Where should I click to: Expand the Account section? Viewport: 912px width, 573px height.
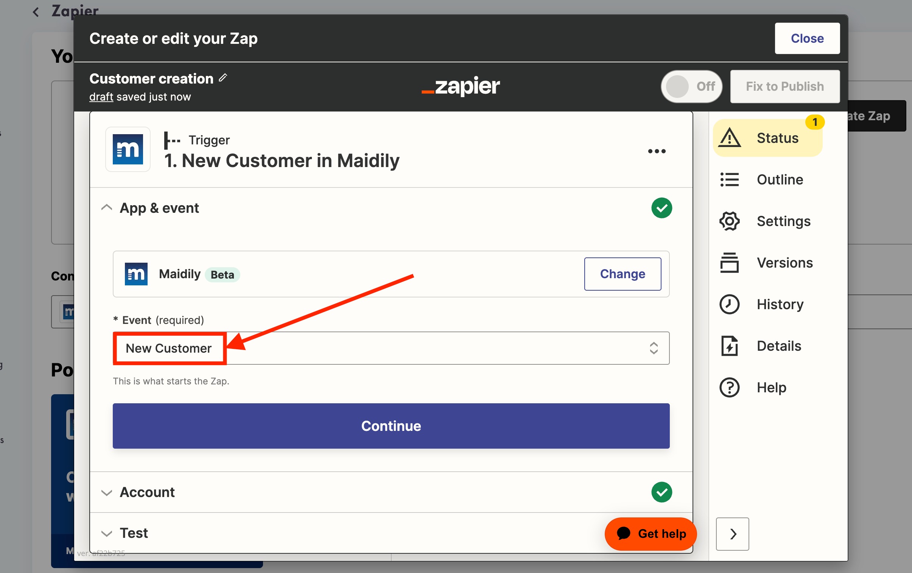click(106, 492)
